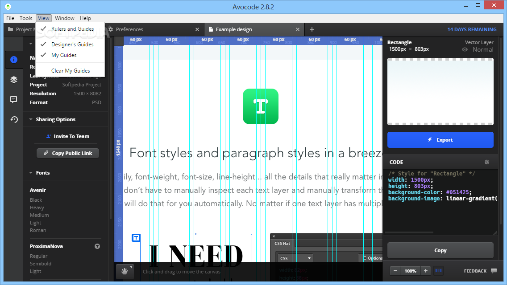The height and width of the screenshot is (285, 507).
Task: Click the Avenir Medium font style
Action: pyautogui.click(x=39, y=215)
